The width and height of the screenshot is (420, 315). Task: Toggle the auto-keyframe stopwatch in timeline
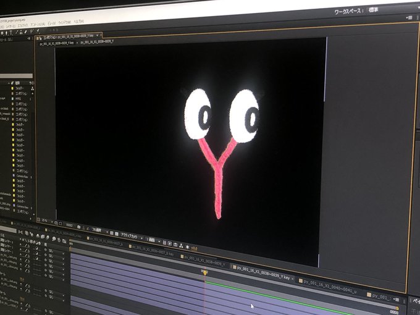[59, 240]
